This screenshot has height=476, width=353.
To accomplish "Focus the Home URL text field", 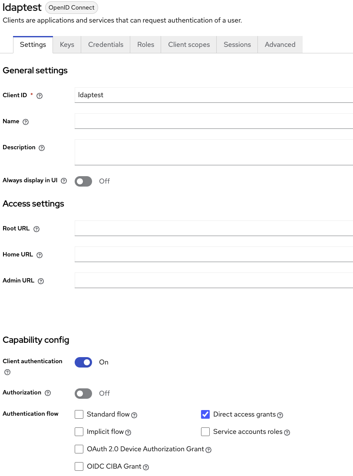I will [x=214, y=254].
